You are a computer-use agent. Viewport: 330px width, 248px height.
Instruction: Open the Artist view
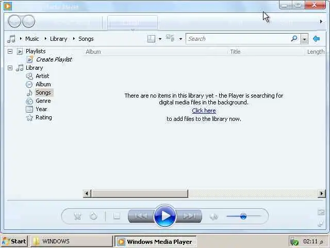click(x=42, y=76)
